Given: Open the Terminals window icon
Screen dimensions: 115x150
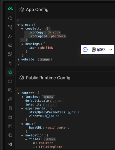Looking at the screenshot, I should pos(10,117).
